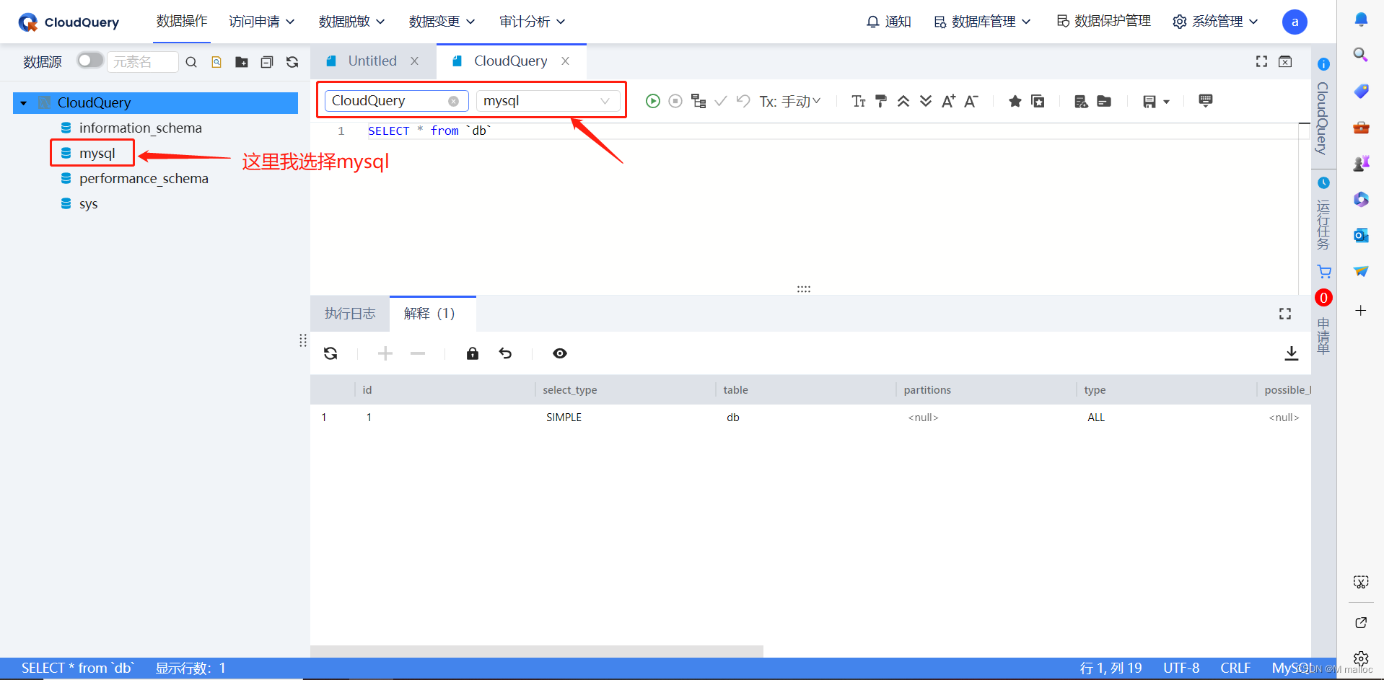Switch to the Untitled tab

click(372, 61)
